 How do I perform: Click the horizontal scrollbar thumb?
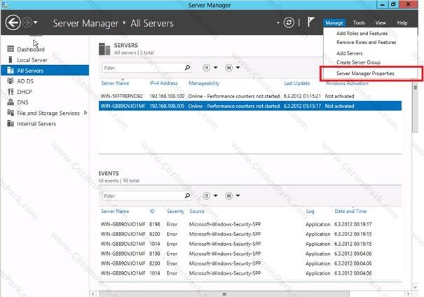point(224,294)
